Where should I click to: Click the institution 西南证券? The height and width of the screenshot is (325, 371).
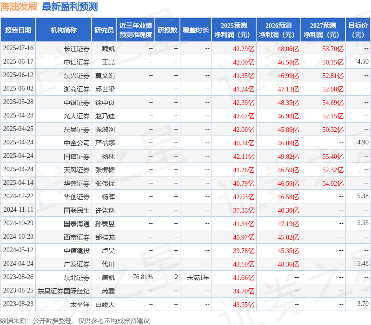pyautogui.click(x=77, y=238)
